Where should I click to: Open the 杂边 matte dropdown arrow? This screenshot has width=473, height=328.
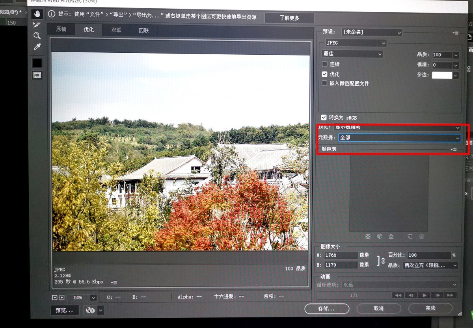tap(456, 75)
